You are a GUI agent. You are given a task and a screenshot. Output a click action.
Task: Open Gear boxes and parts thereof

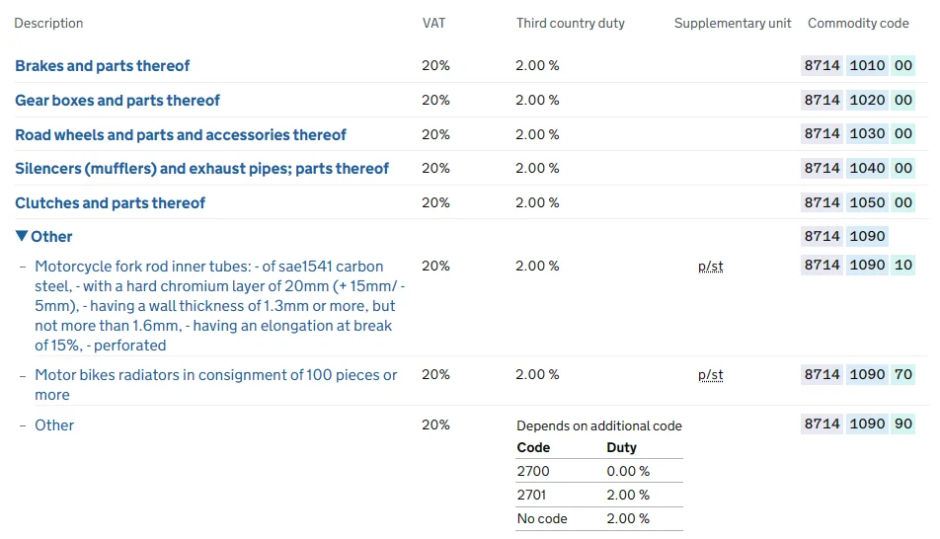click(117, 101)
